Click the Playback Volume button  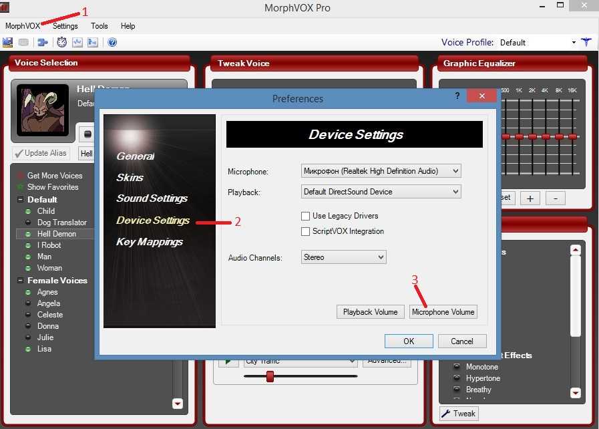pyautogui.click(x=370, y=312)
